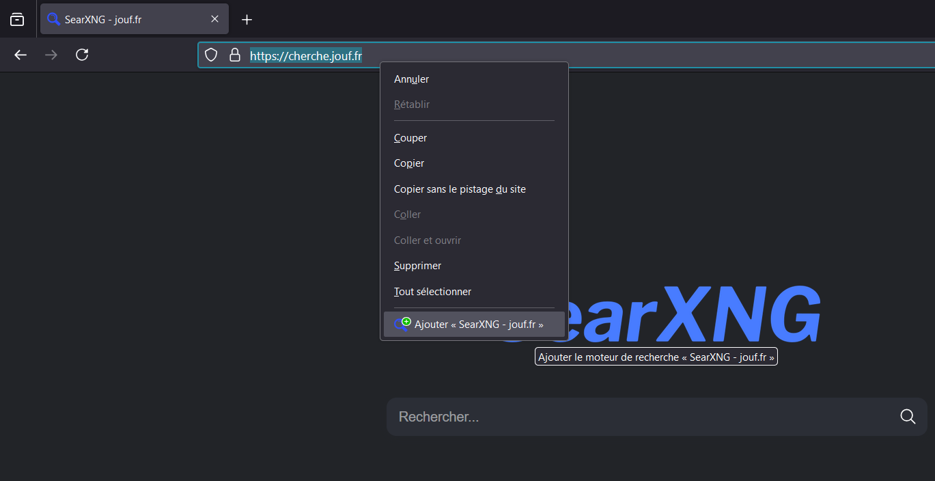
Task: Click Supprimer in the context menu
Action: 417,266
